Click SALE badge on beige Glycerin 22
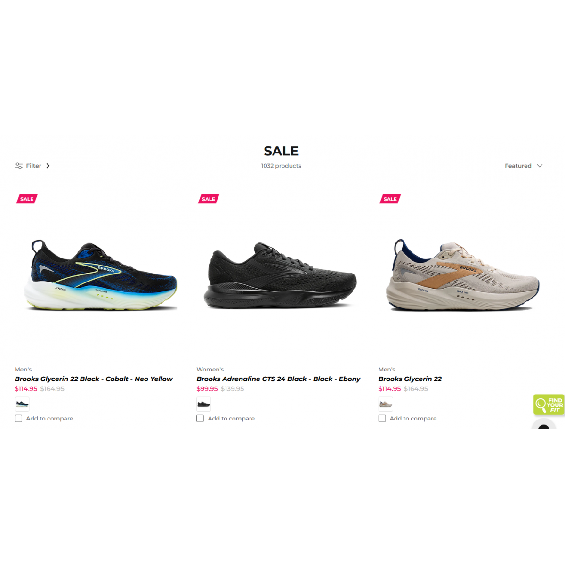The image size is (565, 565). (x=390, y=199)
